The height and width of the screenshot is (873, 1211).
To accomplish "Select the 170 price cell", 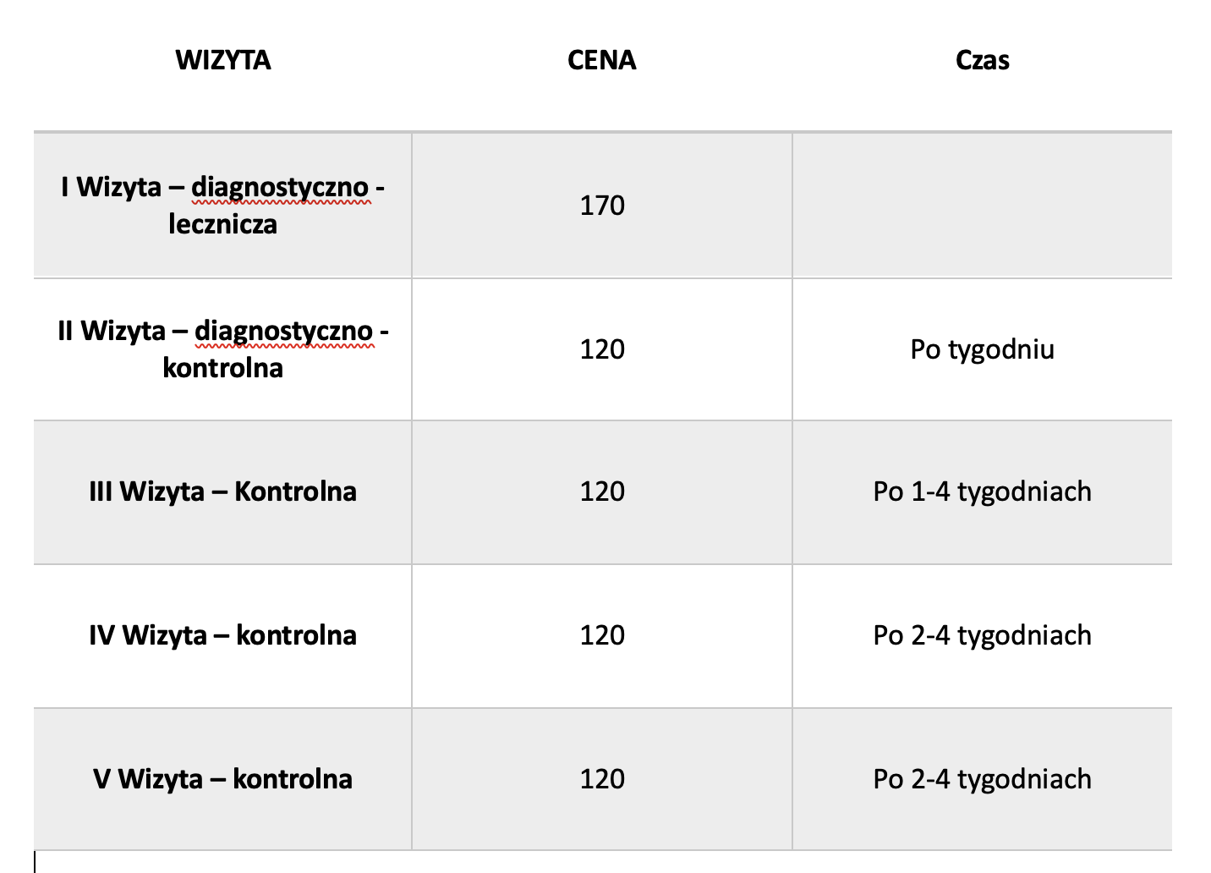I will 602,206.
